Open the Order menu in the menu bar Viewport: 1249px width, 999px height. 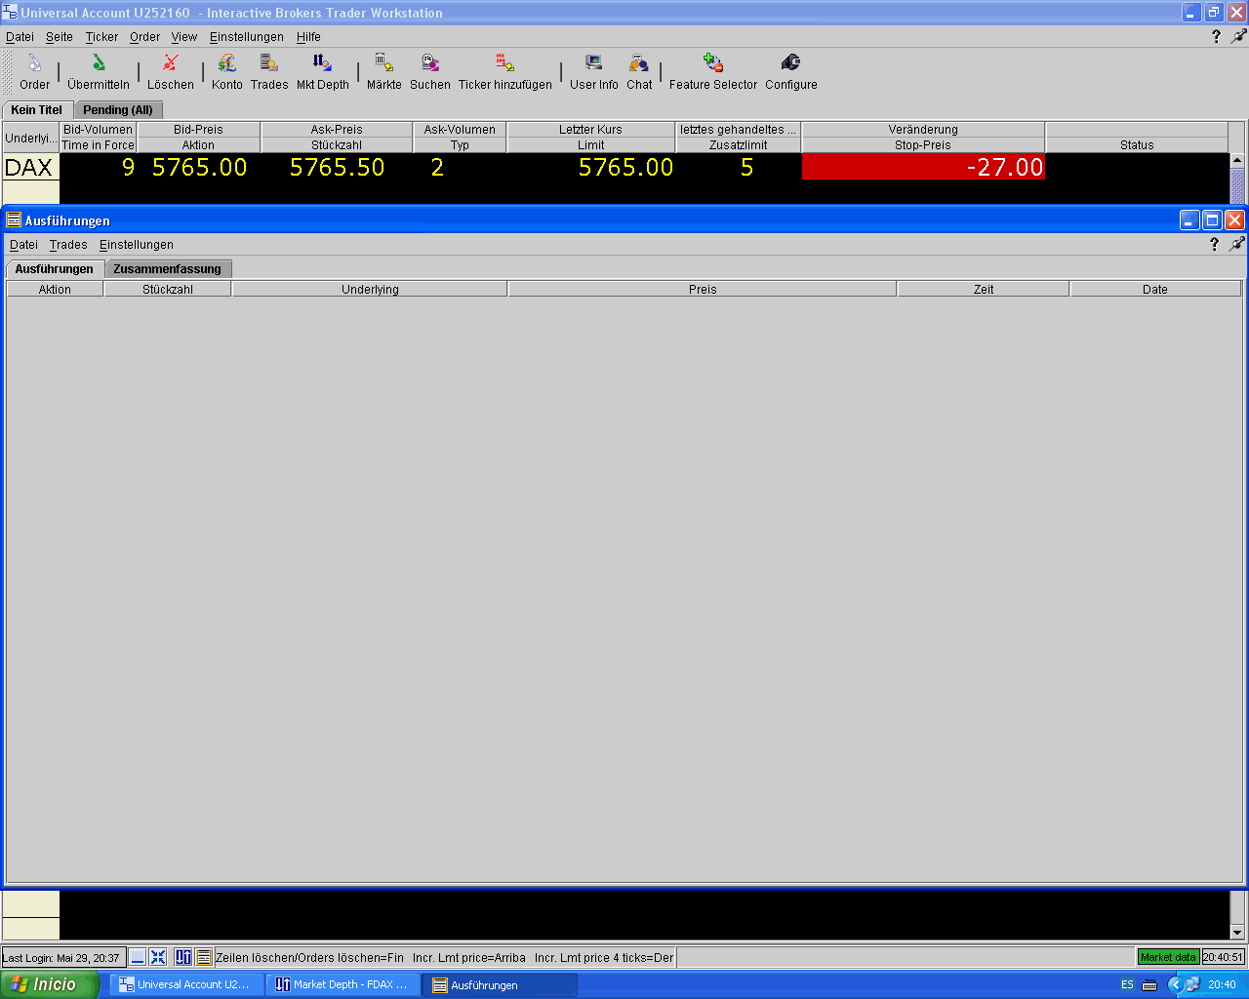pyautogui.click(x=144, y=36)
